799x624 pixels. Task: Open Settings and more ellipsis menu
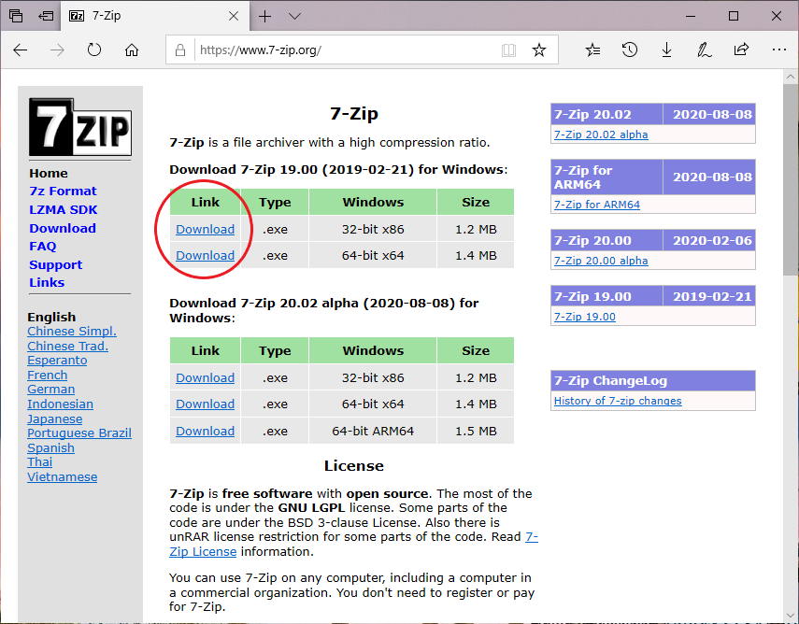tap(779, 50)
